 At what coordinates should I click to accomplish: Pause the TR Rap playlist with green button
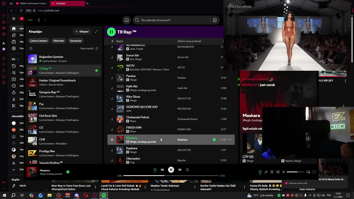point(111,32)
